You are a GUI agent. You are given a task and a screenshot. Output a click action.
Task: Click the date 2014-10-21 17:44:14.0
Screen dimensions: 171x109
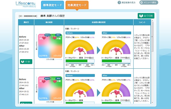click(24, 84)
